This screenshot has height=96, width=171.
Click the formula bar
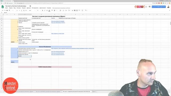(86, 13)
